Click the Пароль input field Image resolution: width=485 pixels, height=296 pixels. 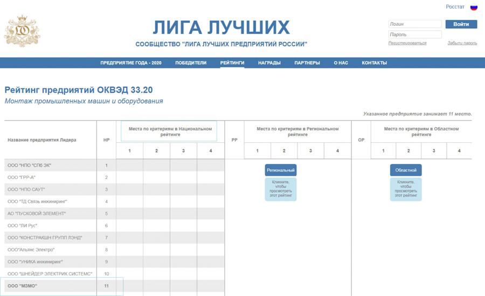[x=414, y=35]
